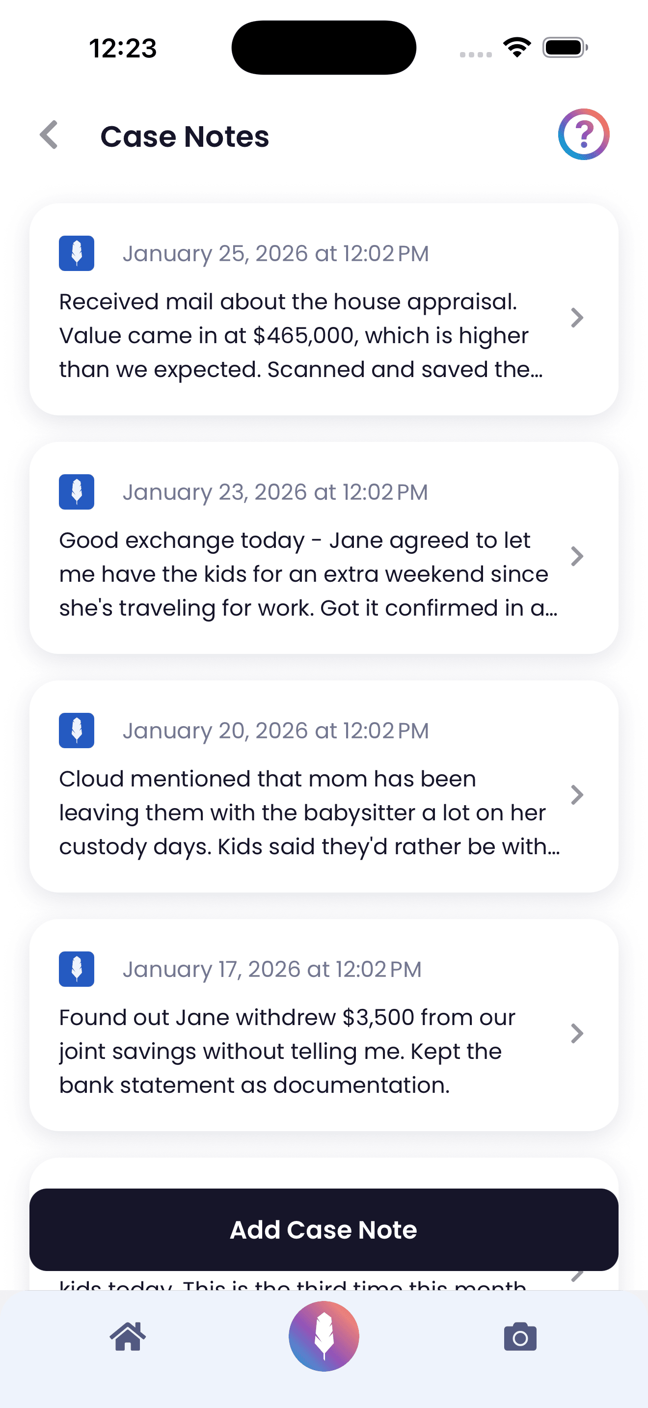Open note about house appraisal value
Screen dimensions: 648x1408
[300, 336]
